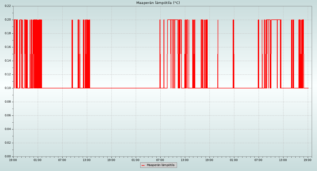The height and width of the screenshot is (171, 317).
Task: Click the red legend line swatch
Action: [143, 165]
